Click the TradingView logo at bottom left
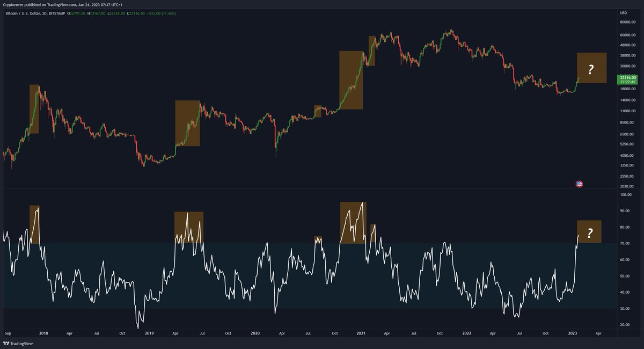 pyautogui.click(x=17, y=343)
